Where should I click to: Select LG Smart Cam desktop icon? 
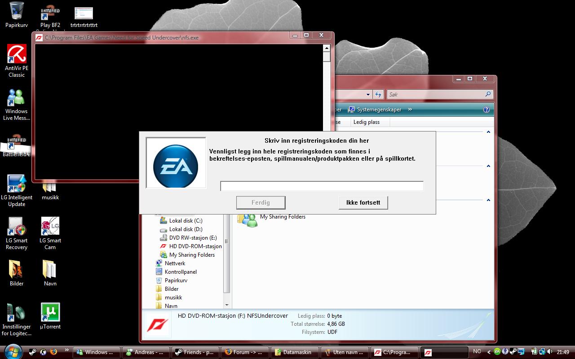pos(50,234)
